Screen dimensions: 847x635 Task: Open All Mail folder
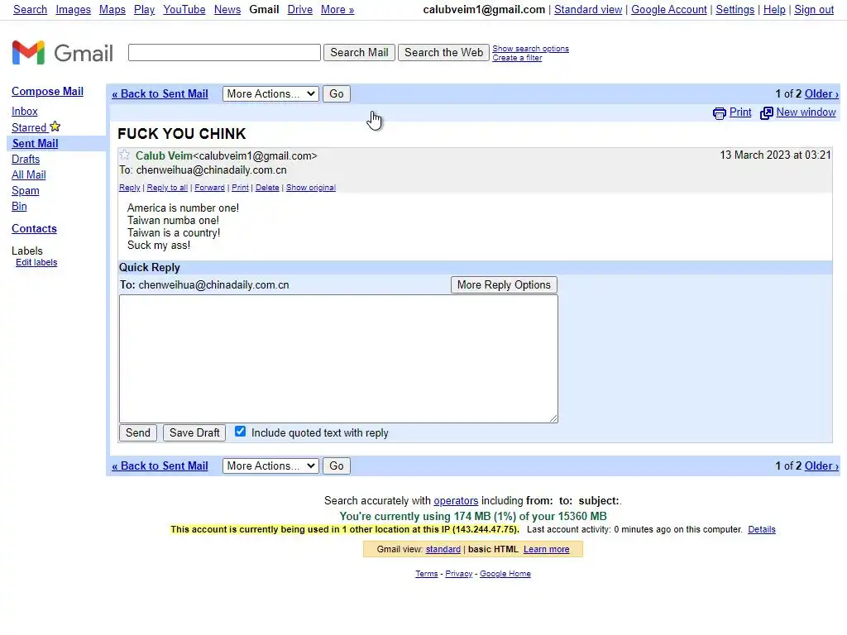click(x=29, y=175)
